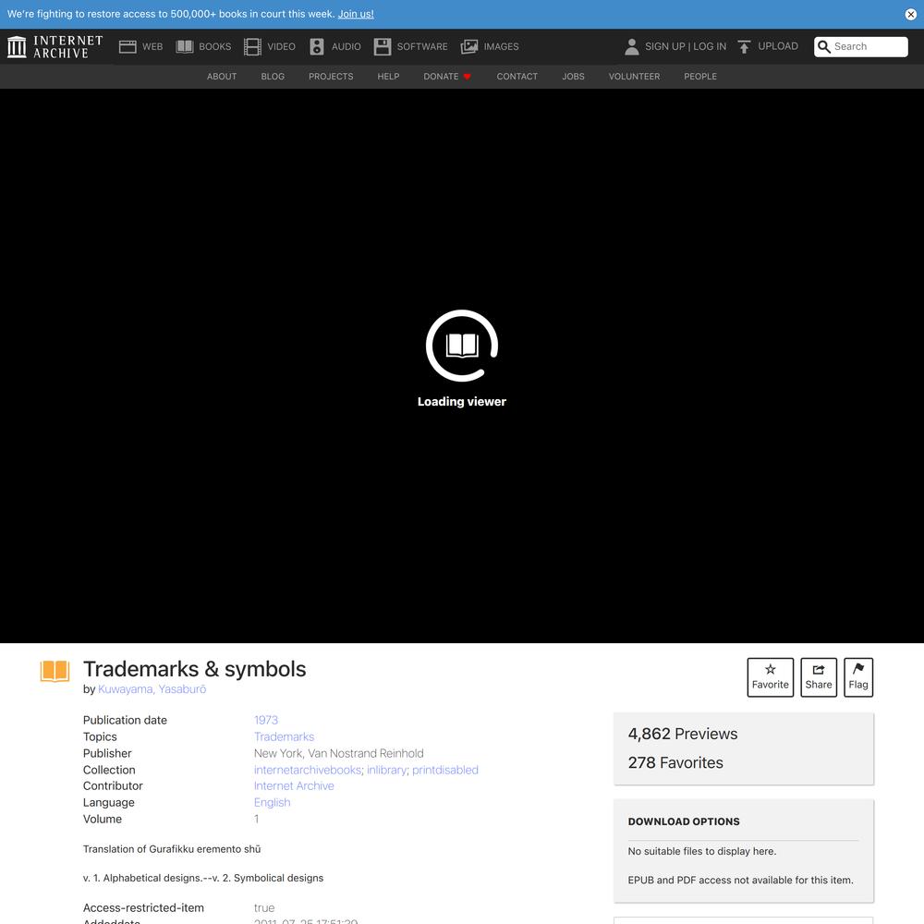Screen dimensions: 924x924
Task: Click the IMAGES navigation label
Action: (x=502, y=46)
